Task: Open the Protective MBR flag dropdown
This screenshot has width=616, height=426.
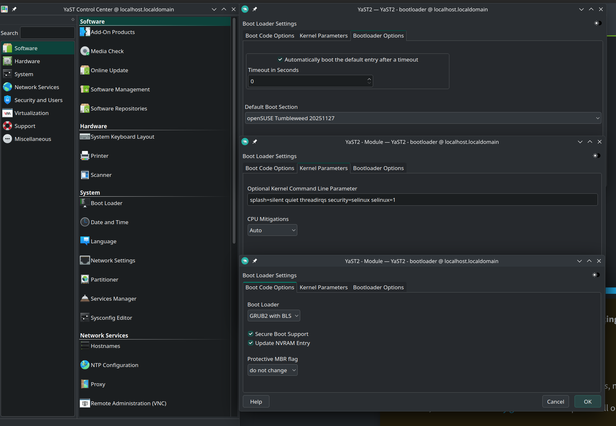Action: pos(272,370)
